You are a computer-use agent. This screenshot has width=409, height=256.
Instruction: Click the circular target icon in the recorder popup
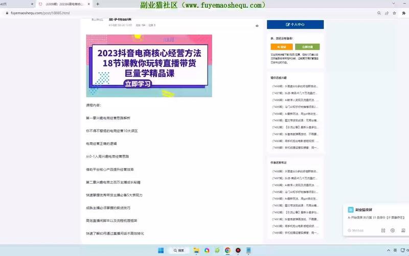(393, 230)
